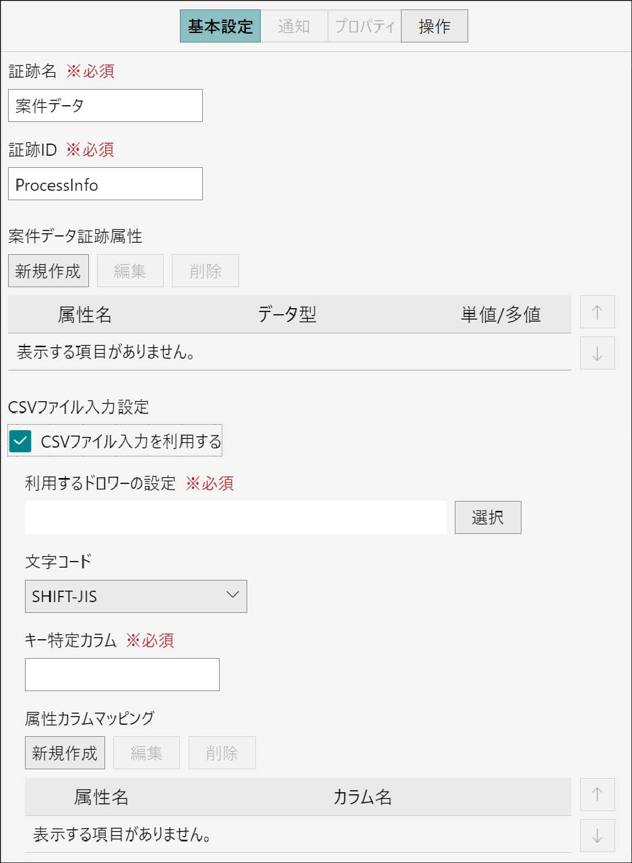Click down arrow beside 属性カラムマッピング table
Image resolution: width=632 pixels, height=863 pixels.
click(x=597, y=835)
